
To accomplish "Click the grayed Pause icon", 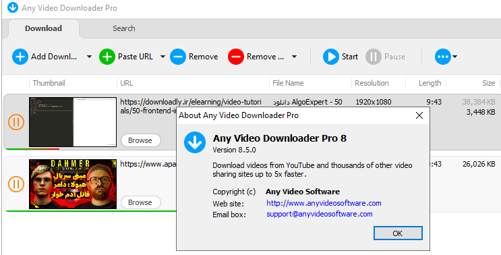I will pyautogui.click(x=374, y=57).
